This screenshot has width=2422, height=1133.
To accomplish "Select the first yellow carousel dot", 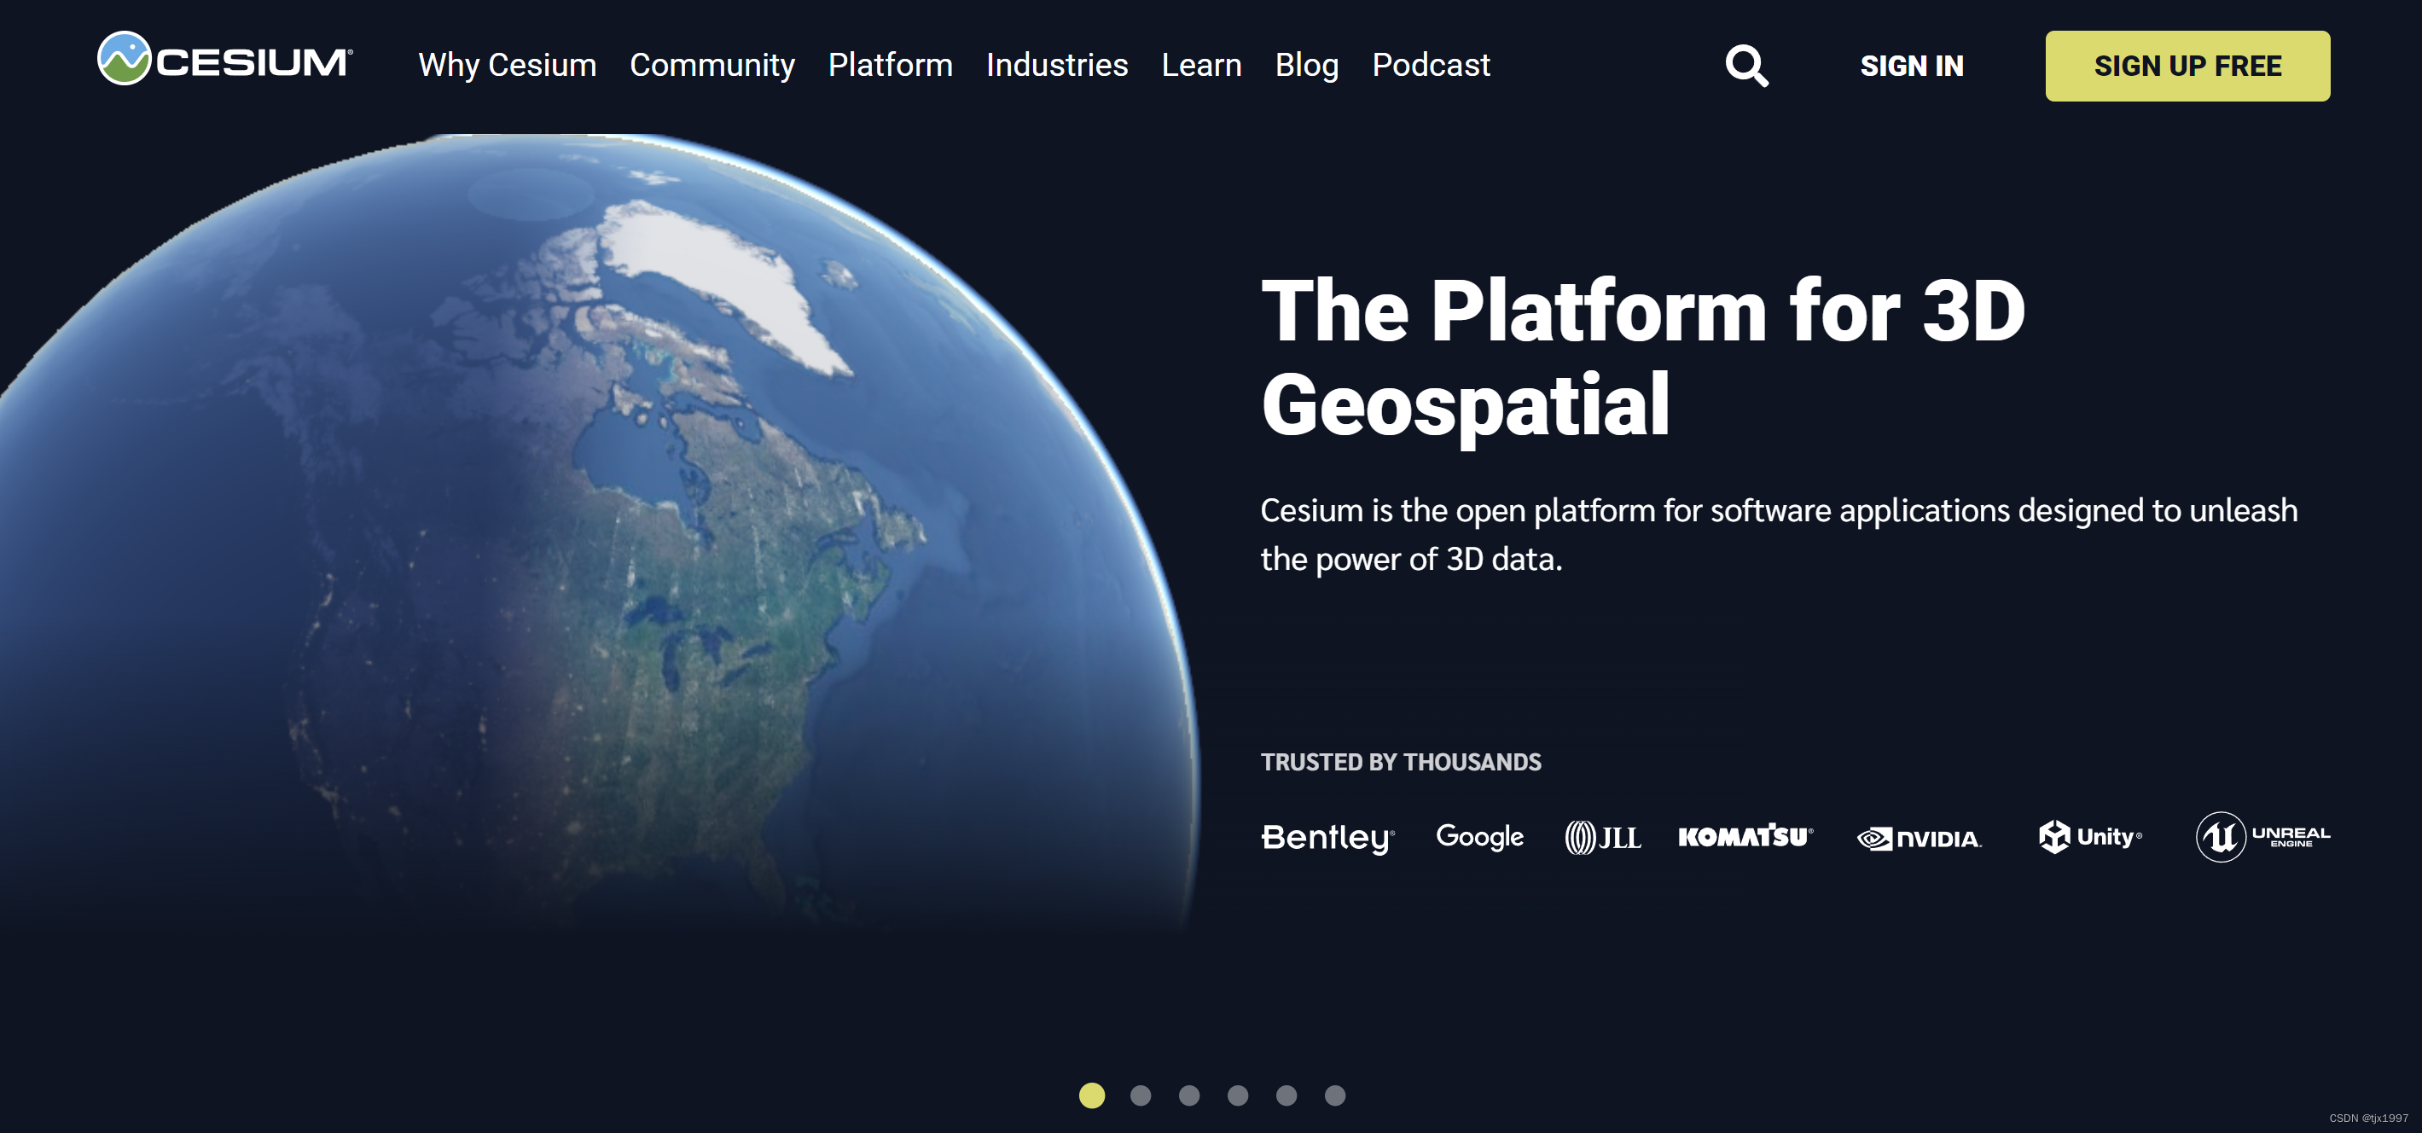I will pyautogui.click(x=1092, y=1095).
